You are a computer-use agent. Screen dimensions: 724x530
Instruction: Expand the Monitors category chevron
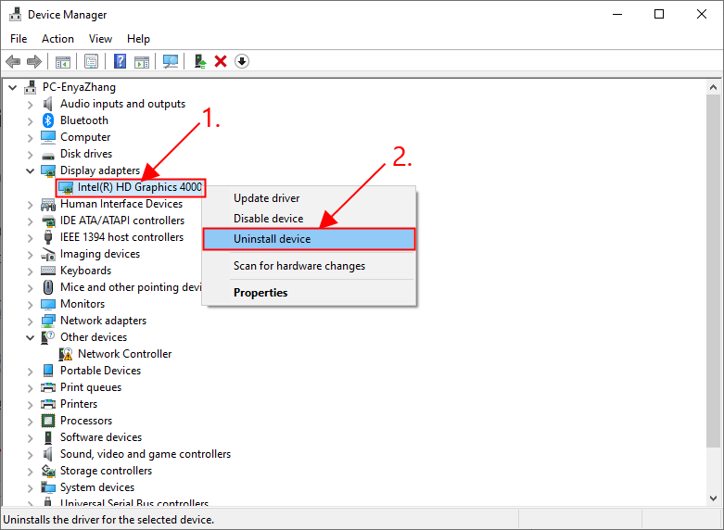[30, 304]
